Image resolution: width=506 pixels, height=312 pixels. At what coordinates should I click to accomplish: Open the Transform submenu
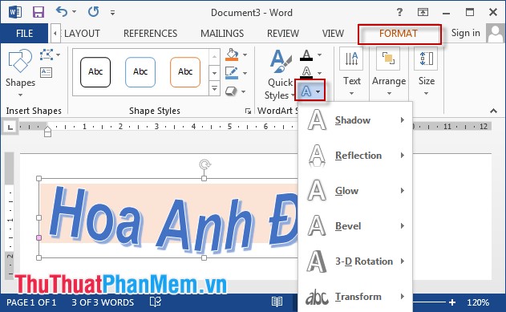tap(355, 296)
